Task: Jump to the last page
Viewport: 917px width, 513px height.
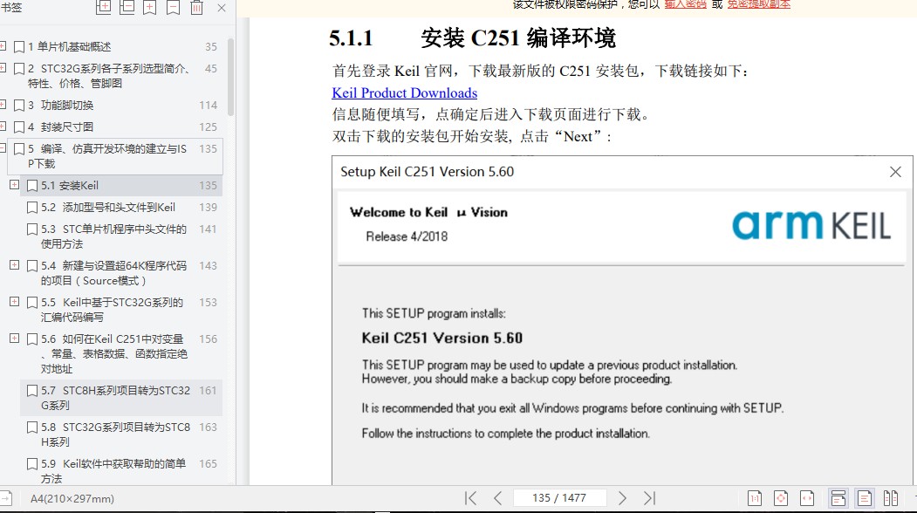Action: point(649,498)
